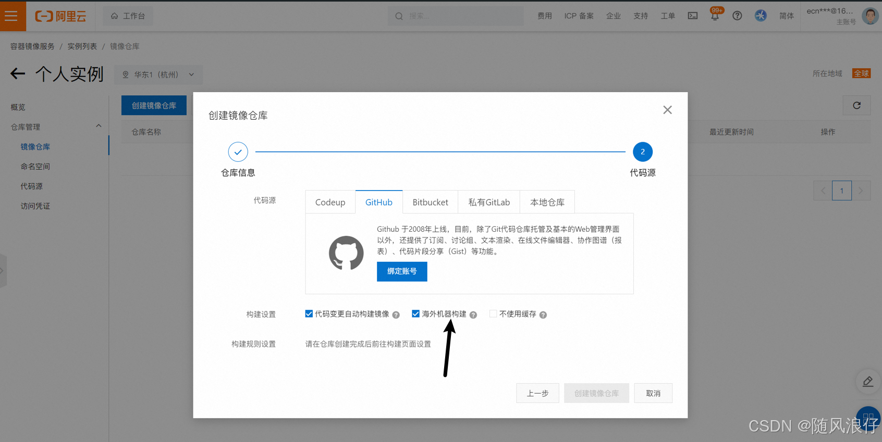This screenshot has width=882, height=442.
Task: Select 命名空间 in the sidebar
Action: 35,167
